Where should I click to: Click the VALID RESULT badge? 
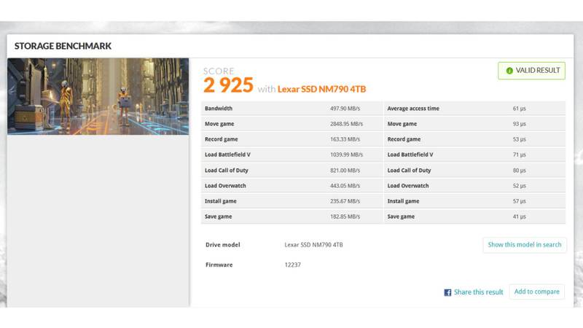tap(532, 71)
